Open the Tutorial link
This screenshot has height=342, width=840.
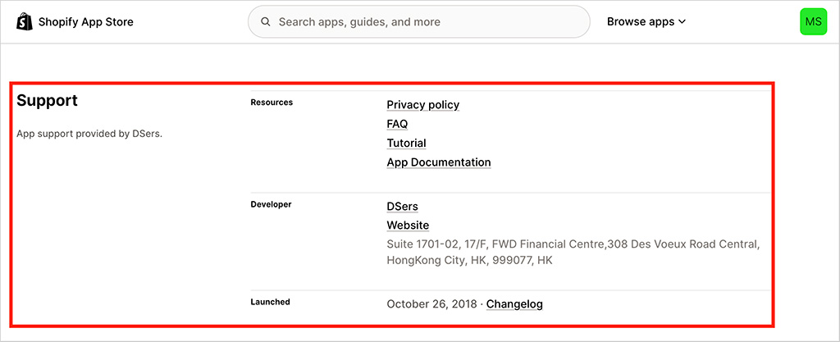click(407, 144)
